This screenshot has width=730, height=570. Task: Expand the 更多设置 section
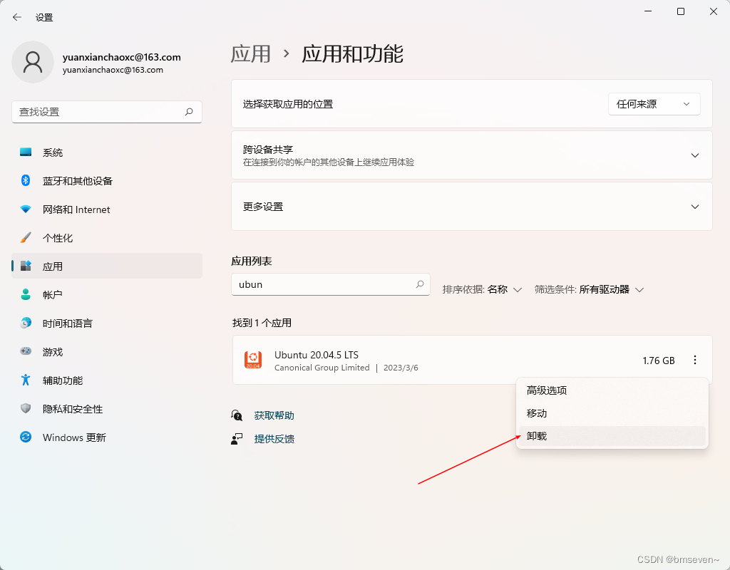[694, 206]
